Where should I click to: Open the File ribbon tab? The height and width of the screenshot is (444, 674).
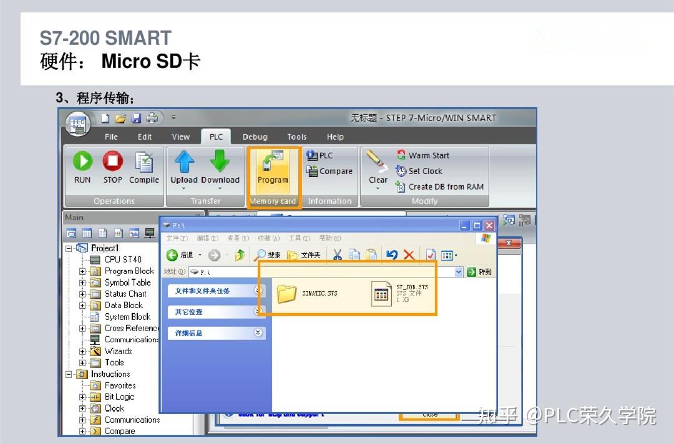coord(111,137)
